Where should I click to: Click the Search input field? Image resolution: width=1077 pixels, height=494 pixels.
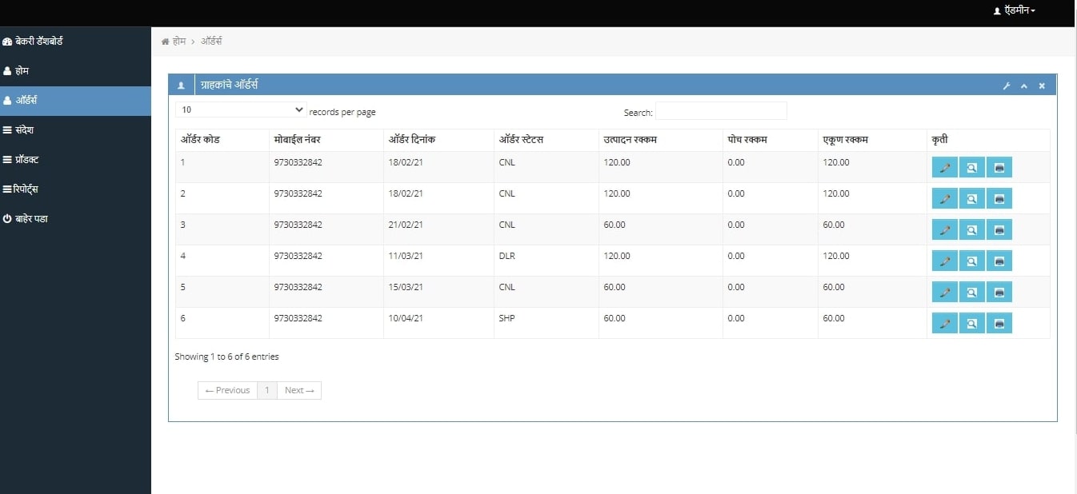[721, 111]
